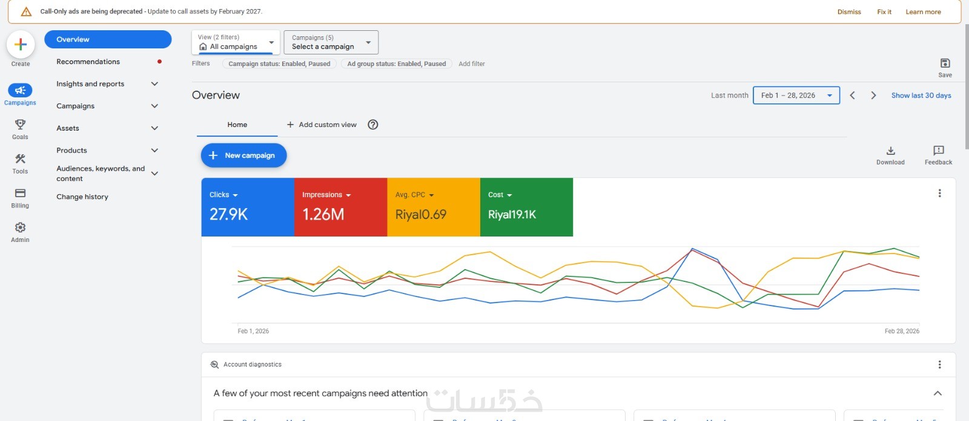The image size is (969, 421).
Task: Dismiss the Call-Only ads banner
Action: coord(849,12)
